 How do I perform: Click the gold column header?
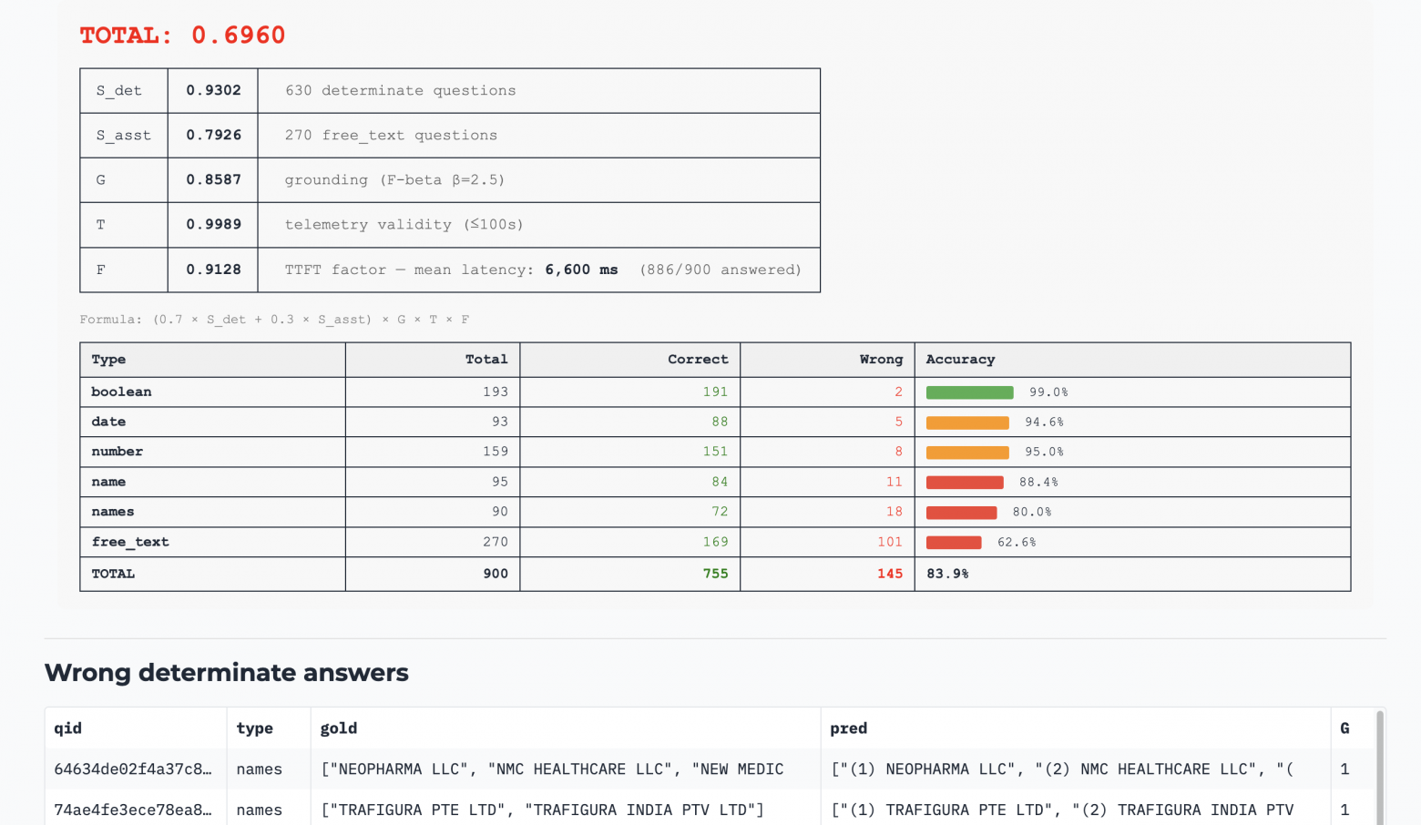[339, 728]
